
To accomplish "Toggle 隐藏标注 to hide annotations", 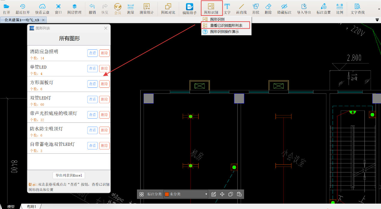I will pyautogui.click(x=284, y=8).
